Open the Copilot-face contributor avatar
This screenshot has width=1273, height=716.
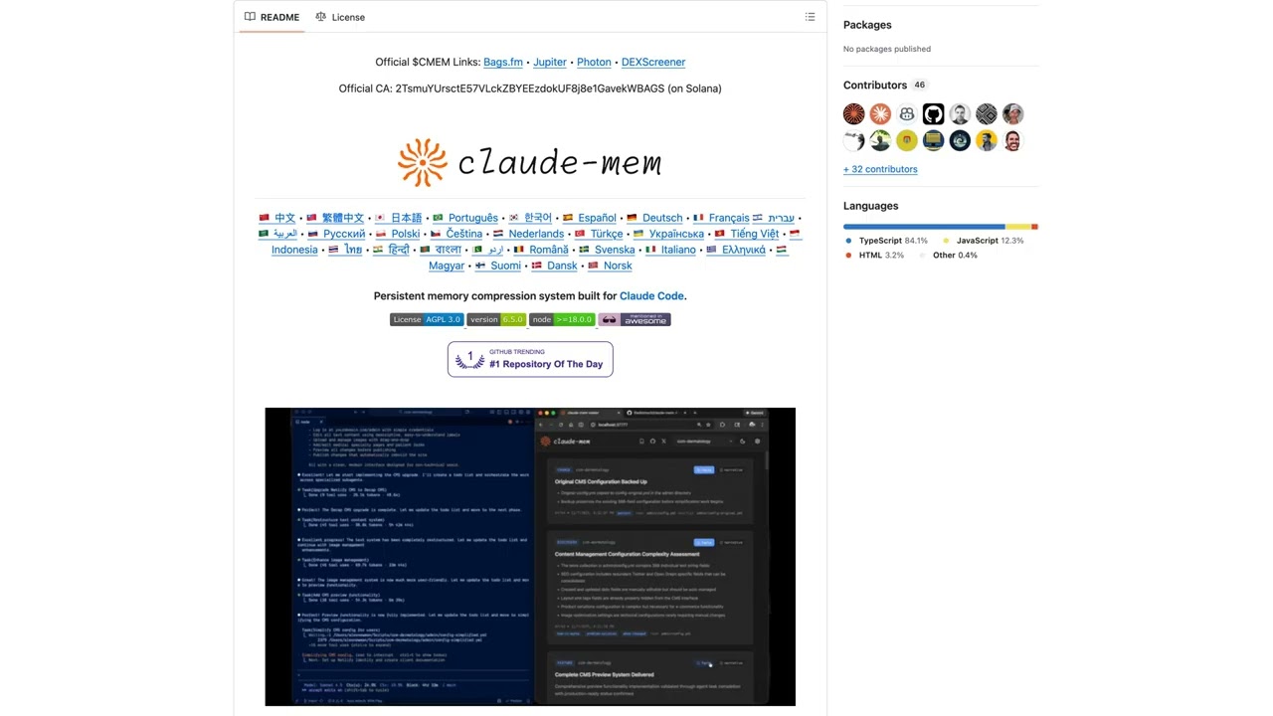tap(907, 114)
